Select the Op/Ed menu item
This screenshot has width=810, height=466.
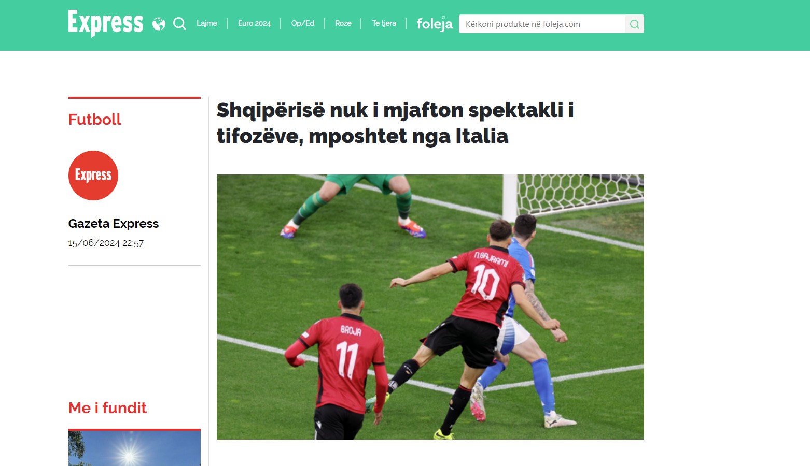point(303,23)
